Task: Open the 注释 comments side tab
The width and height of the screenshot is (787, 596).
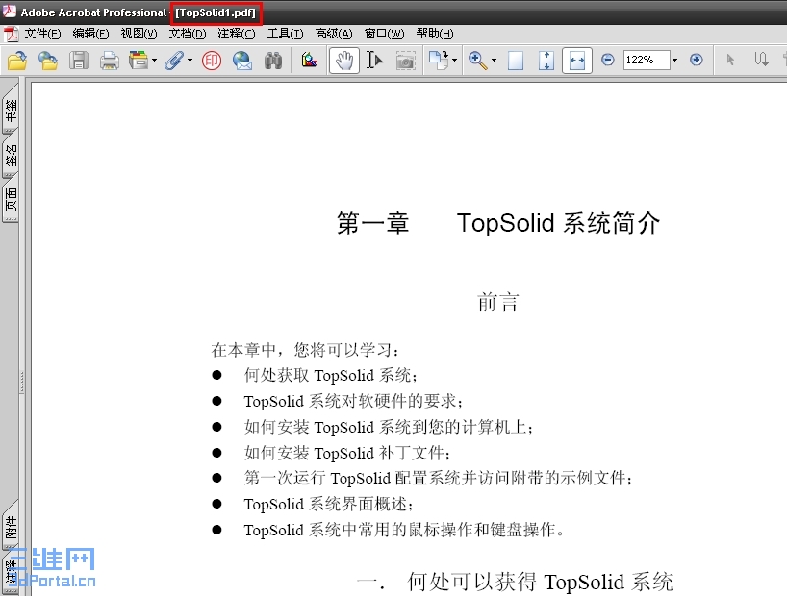Action: pos(11,572)
